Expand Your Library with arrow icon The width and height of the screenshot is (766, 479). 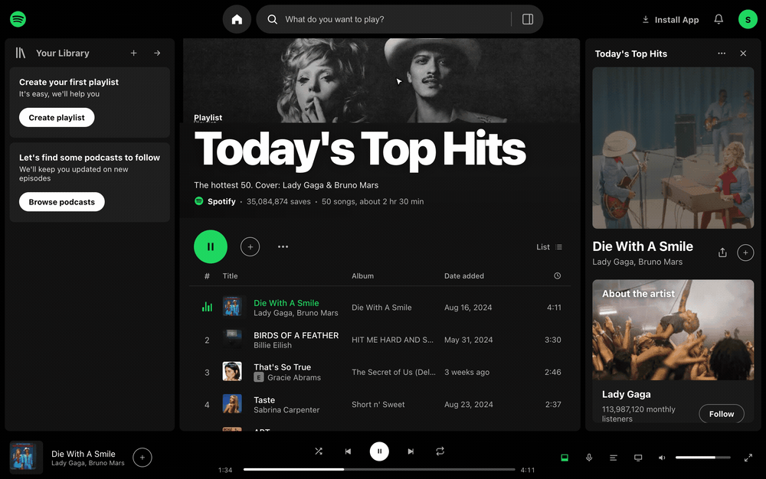pyautogui.click(x=157, y=53)
